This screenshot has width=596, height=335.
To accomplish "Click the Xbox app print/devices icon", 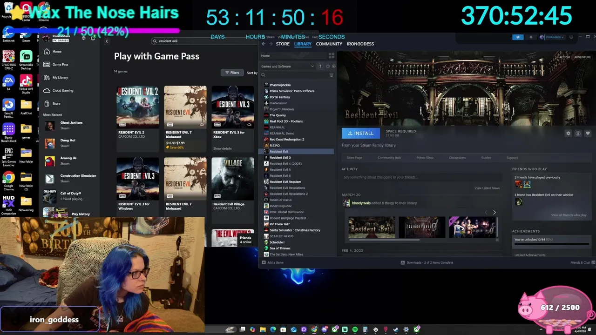I will 83,38.
